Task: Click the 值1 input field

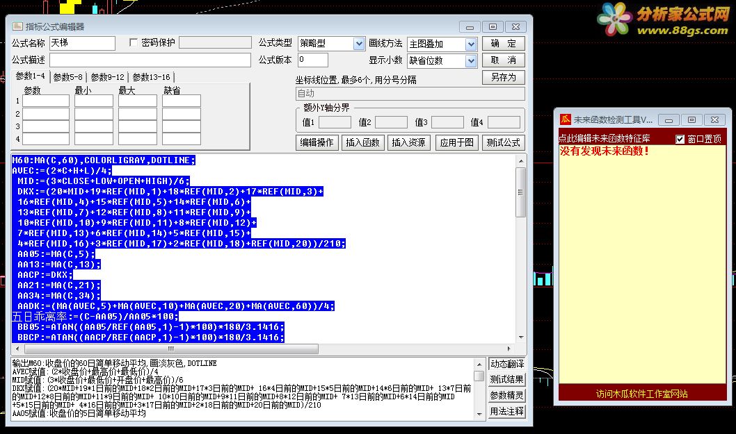Action: (335, 122)
